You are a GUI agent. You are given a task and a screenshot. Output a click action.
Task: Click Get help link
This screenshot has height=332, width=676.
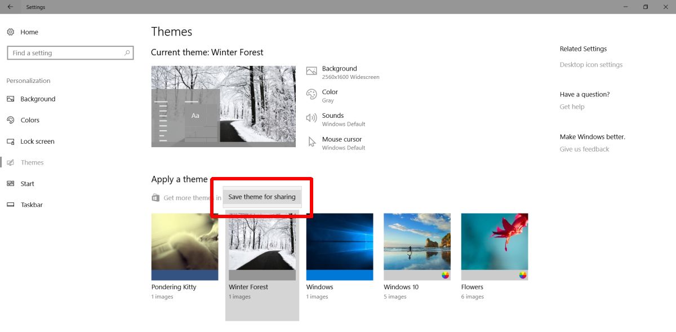(x=572, y=107)
